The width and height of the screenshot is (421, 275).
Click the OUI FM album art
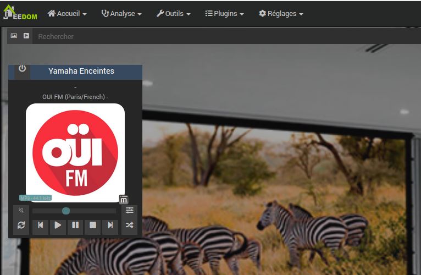click(75, 153)
